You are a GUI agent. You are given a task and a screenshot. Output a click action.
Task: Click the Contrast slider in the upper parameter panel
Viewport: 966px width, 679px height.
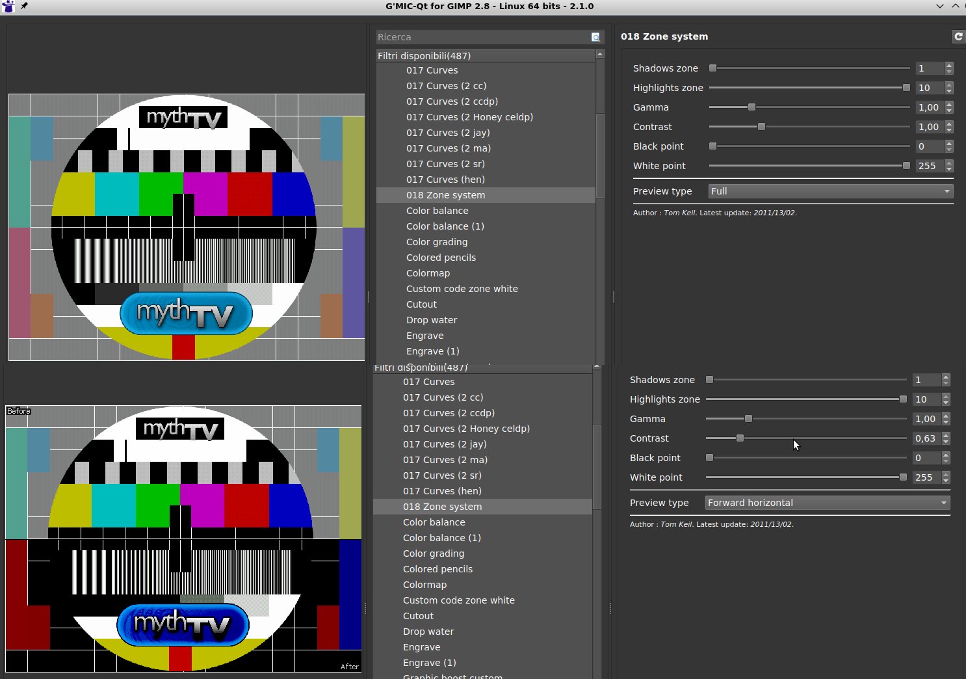coord(809,127)
